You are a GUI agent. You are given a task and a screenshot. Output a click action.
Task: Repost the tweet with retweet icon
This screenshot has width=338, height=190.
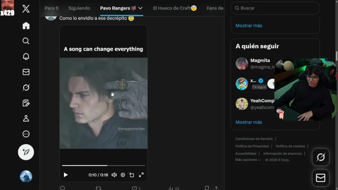click(x=98, y=188)
